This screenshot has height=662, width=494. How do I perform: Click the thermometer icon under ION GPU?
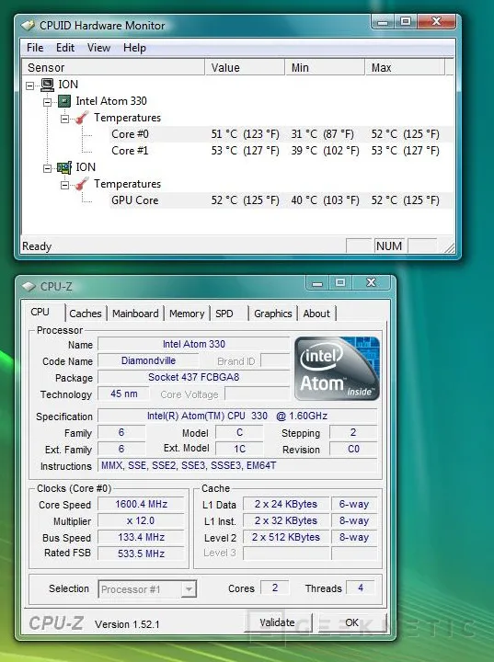point(82,184)
